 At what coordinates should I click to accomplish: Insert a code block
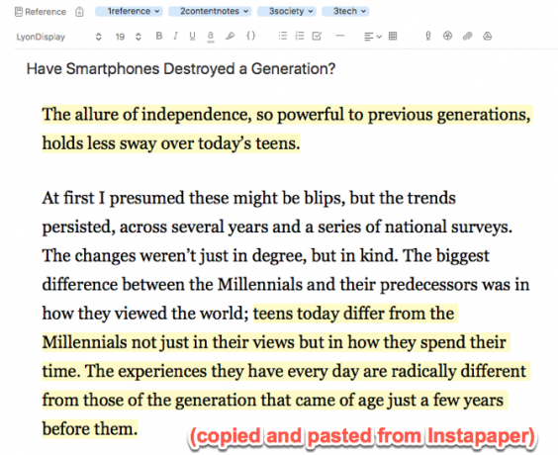(251, 36)
